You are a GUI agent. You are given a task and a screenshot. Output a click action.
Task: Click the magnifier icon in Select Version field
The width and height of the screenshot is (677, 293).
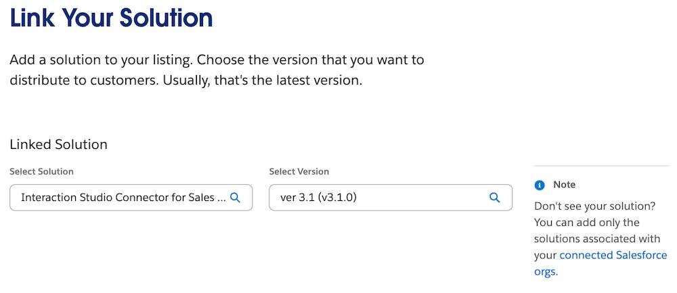[494, 198]
